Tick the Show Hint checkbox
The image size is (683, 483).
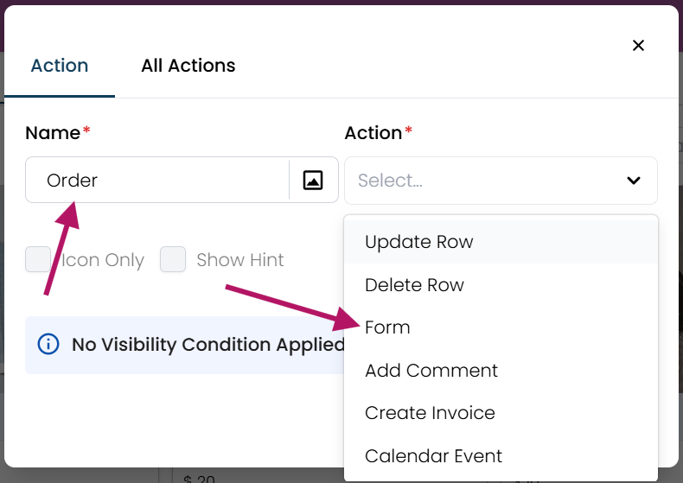click(173, 260)
